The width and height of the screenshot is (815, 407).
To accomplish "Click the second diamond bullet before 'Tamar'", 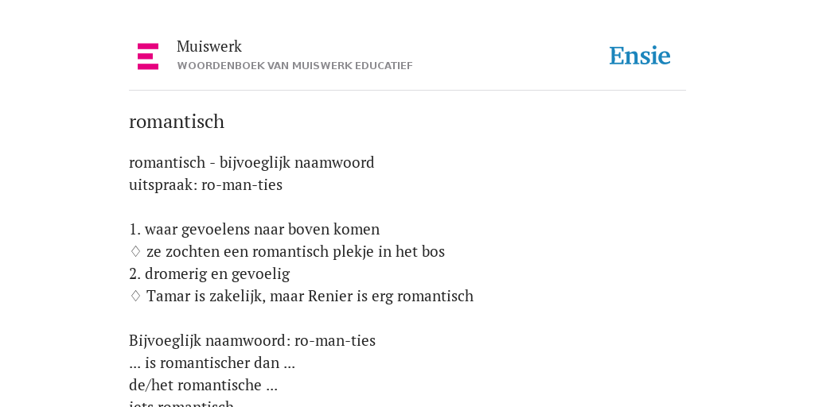I will (135, 296).
